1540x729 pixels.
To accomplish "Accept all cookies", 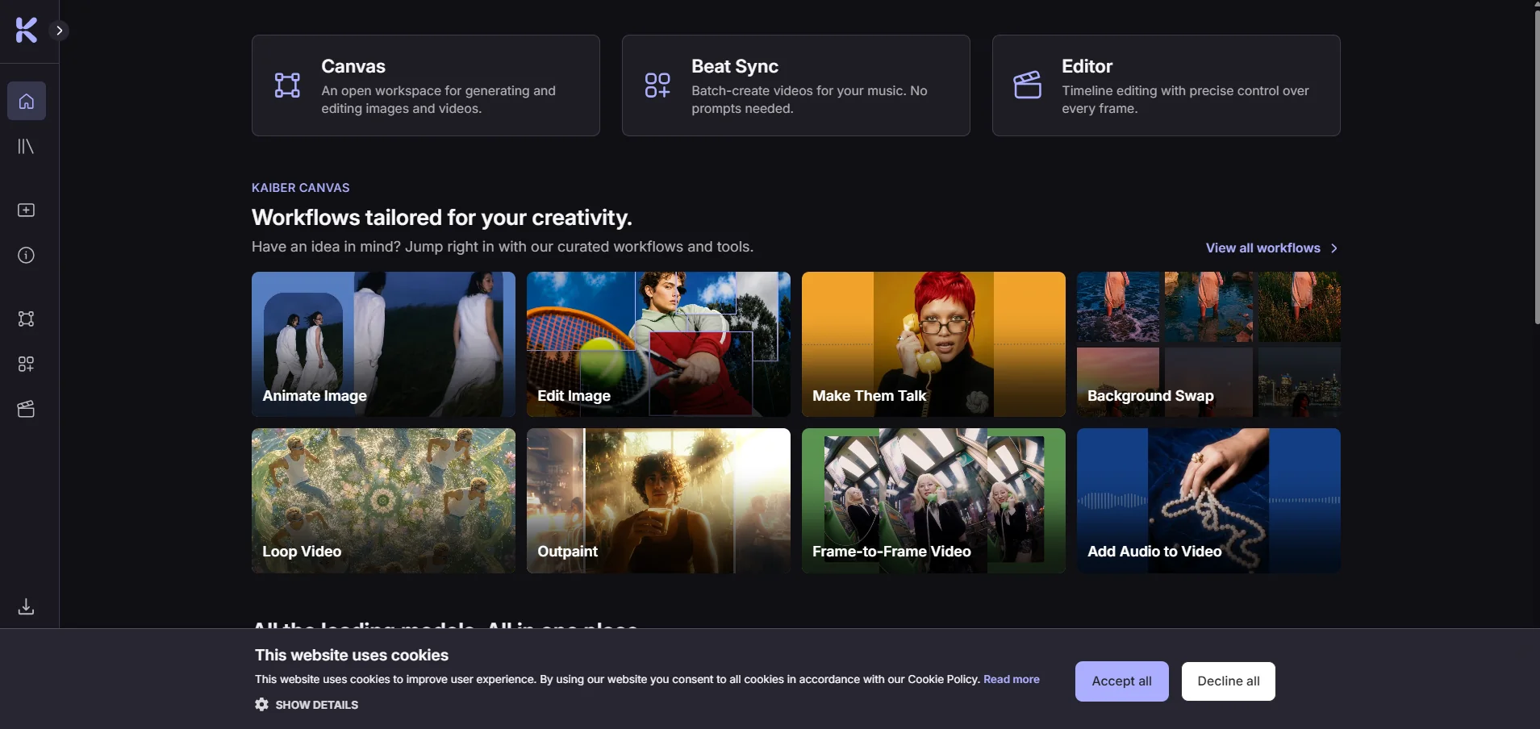I will (x=1121, y=681).
